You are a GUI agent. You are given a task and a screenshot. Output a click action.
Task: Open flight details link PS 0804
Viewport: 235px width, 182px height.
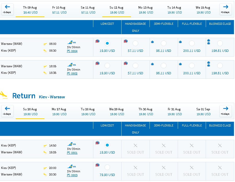click(72, 51)
